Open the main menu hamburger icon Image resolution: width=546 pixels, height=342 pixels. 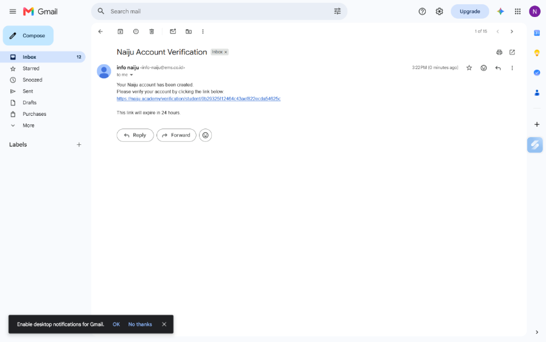click(13, 12)
